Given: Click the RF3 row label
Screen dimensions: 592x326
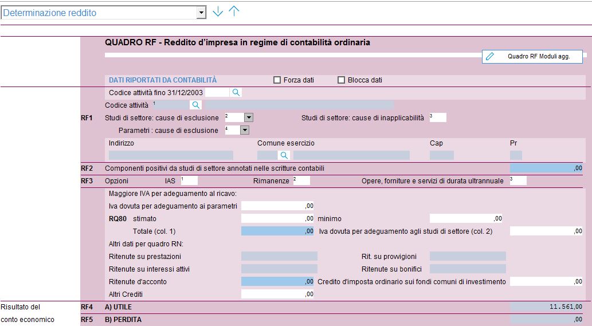Looking at the screenshot, I should pyautogui.click(x=87, y=180).
